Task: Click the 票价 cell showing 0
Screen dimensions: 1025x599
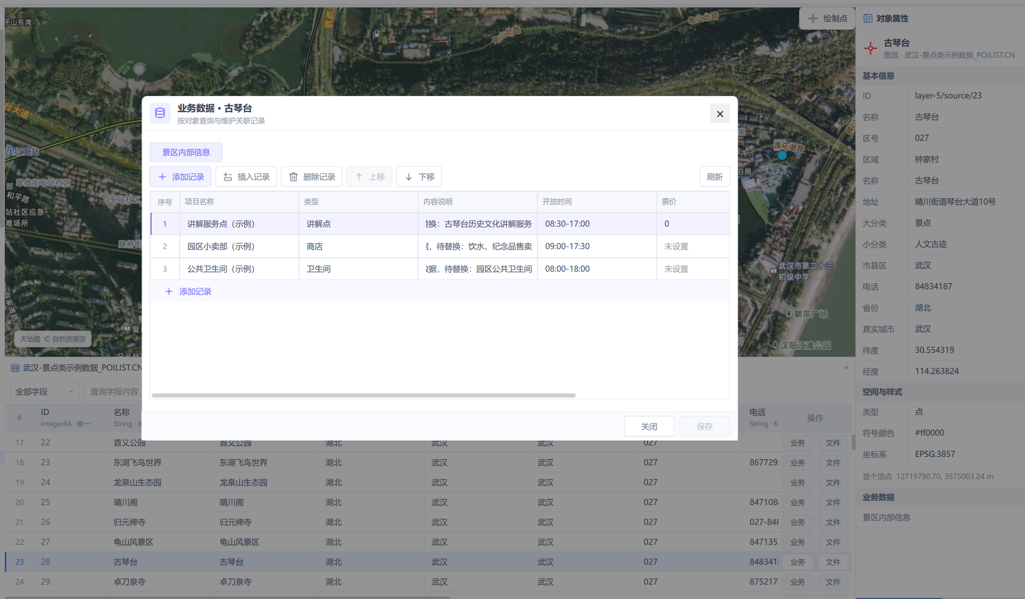Action: point(693,224)
